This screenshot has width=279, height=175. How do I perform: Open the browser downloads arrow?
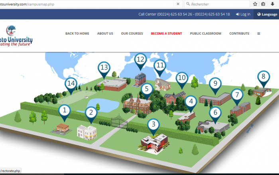point(272,4)
